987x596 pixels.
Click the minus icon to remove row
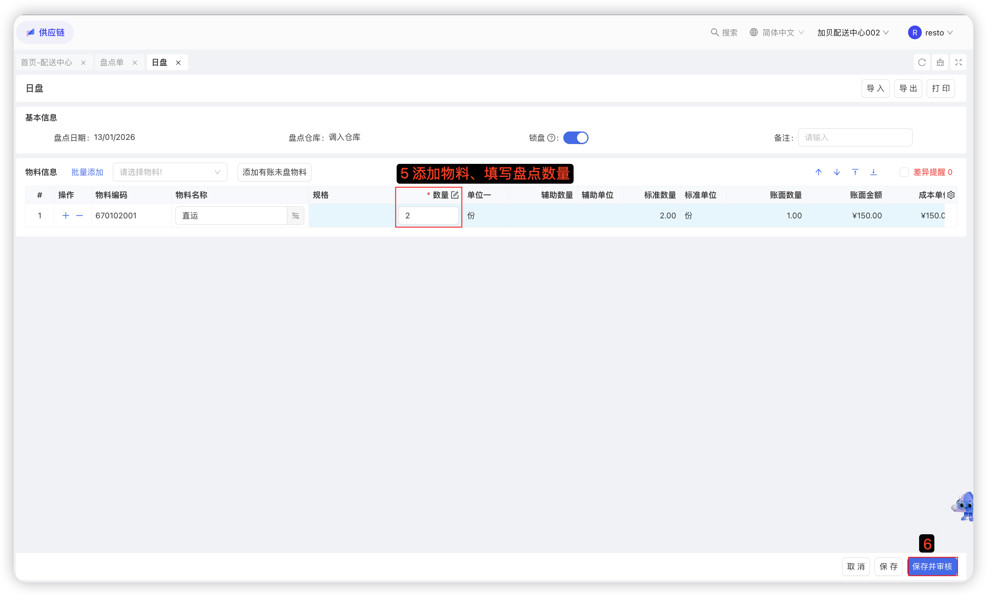(80, 216)
